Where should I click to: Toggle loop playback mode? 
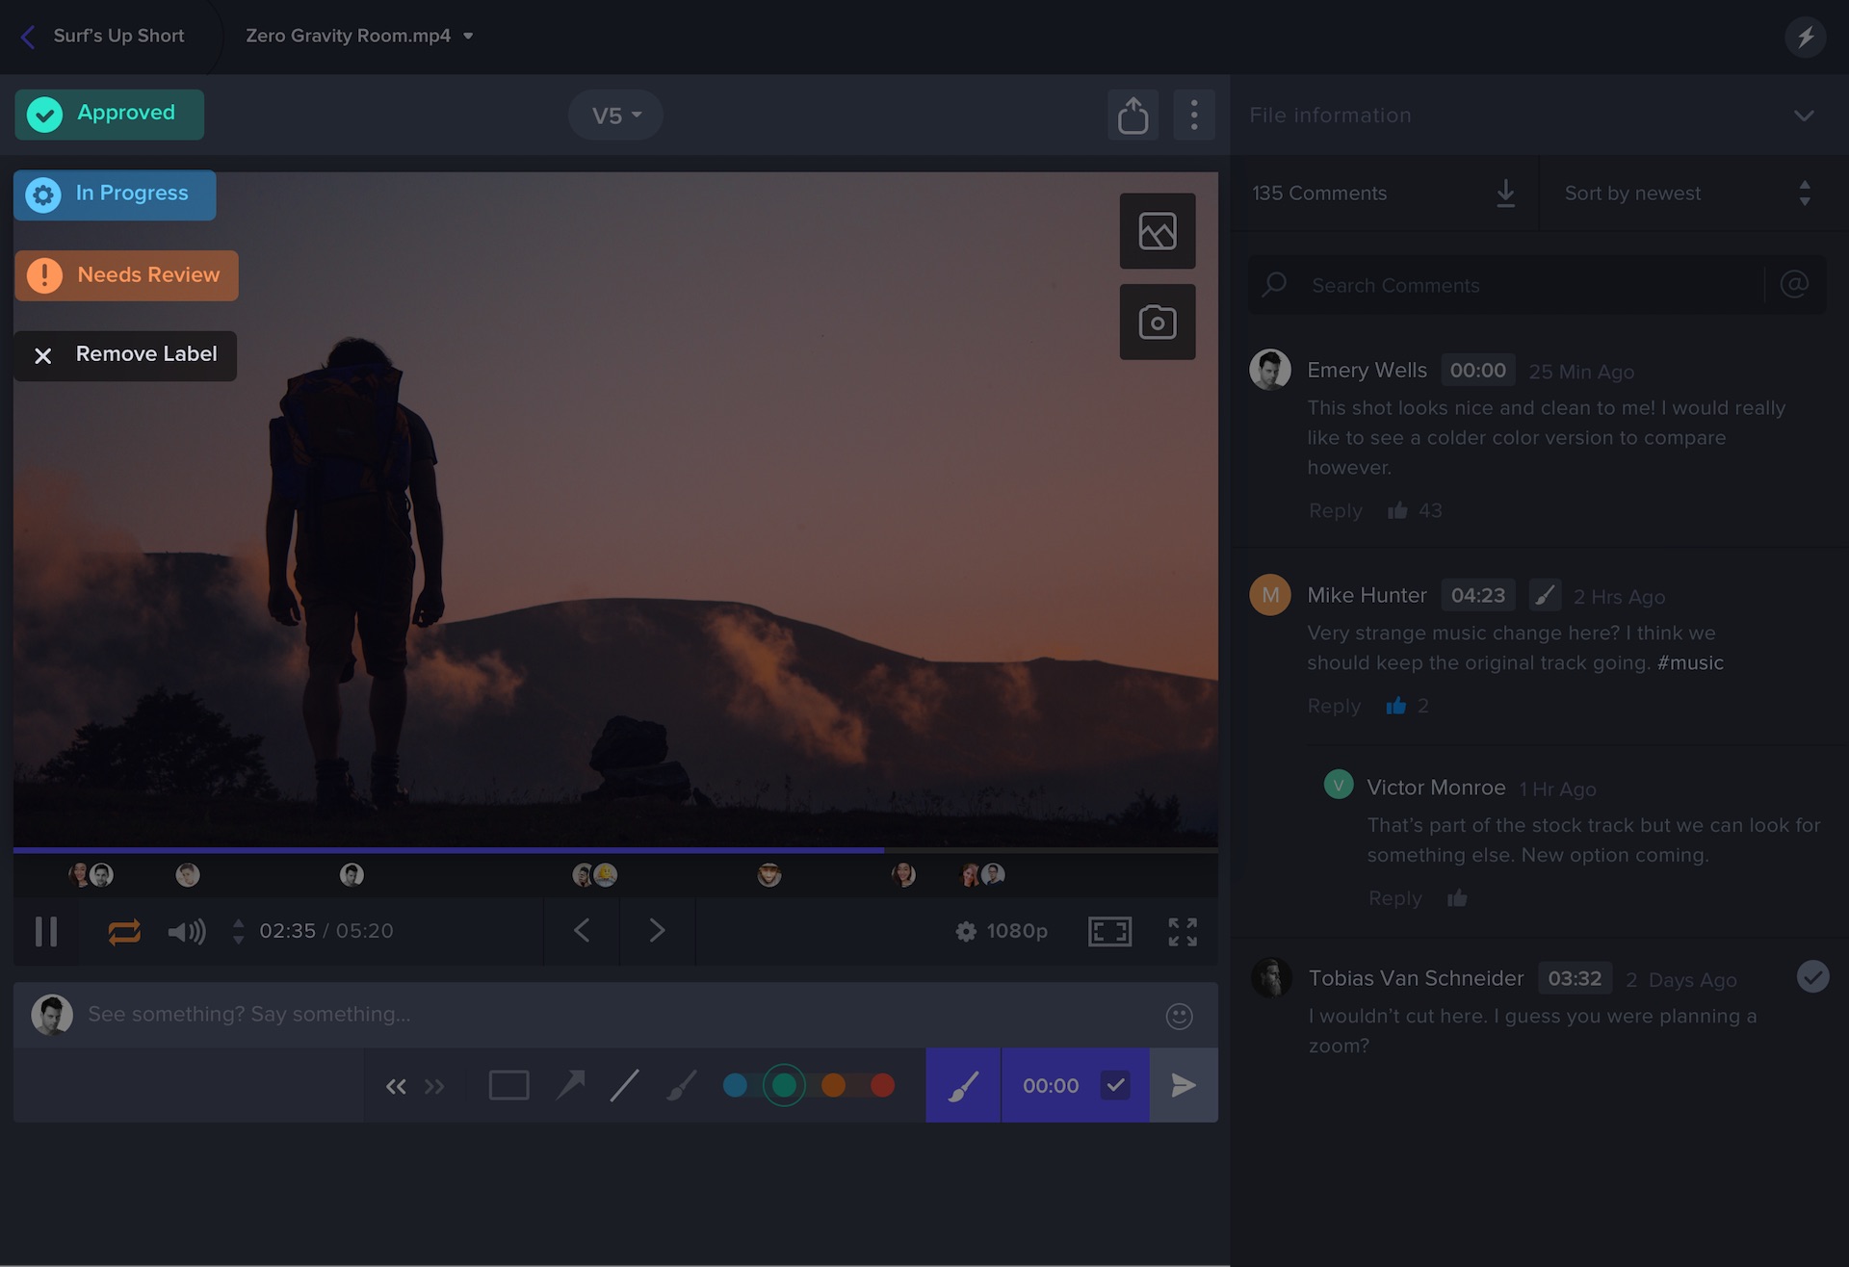[123, 931]
